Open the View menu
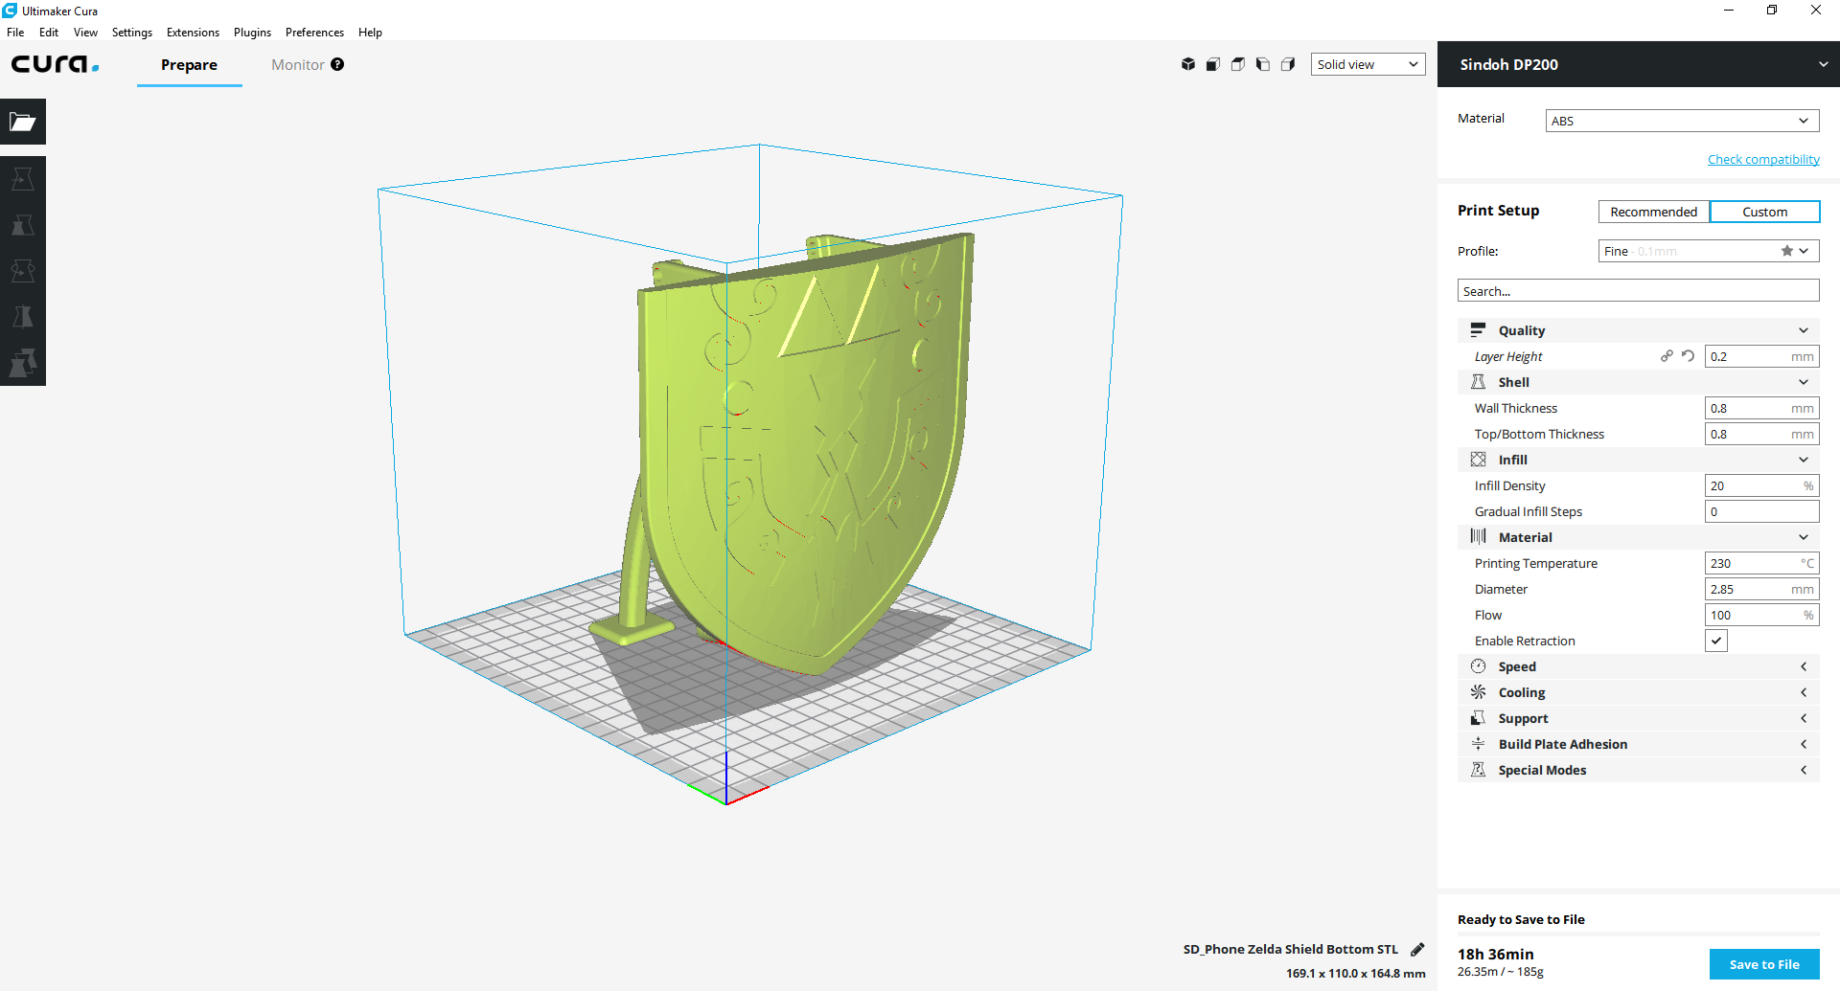This screenshot has height=991, width=1840. (85, 32)
